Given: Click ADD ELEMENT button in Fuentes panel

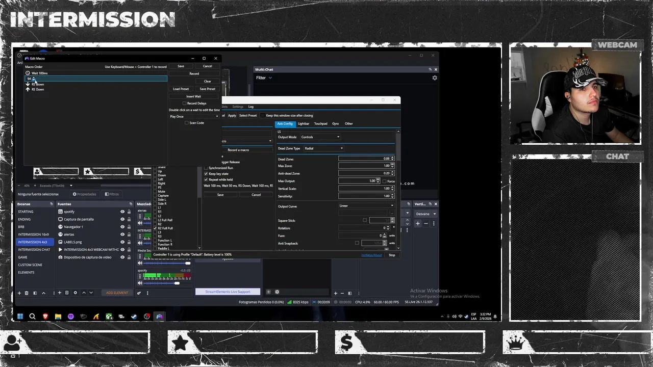Looking at the screenshot, I should [x=117, y=293].
